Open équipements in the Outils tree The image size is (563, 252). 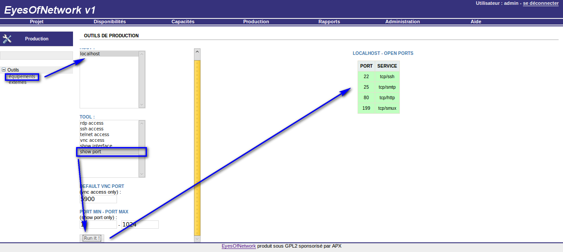[x=22, y=77]
